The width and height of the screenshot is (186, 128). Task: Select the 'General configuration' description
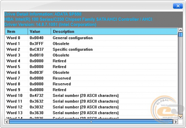click(72, 38)
